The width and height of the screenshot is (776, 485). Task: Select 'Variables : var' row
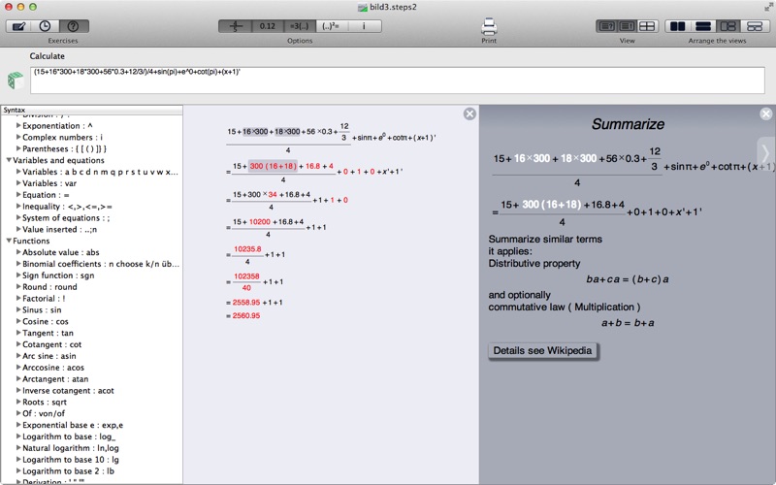(x=91, y=183)
